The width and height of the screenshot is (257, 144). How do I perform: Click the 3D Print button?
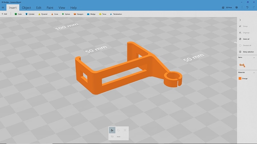point(227,7)
